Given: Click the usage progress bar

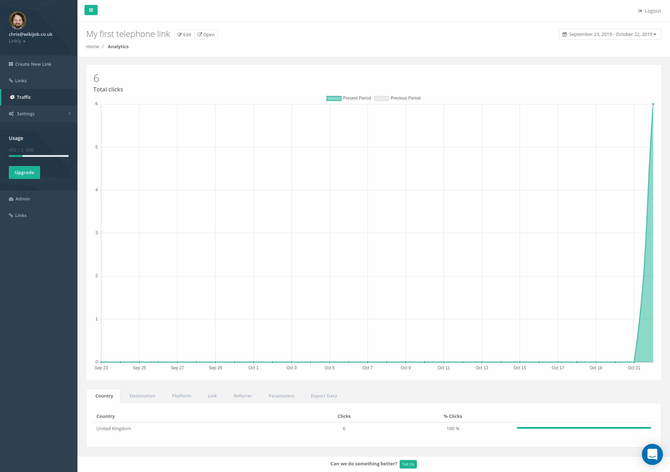Looking at the screenshot, I should pyautogui.click(x=38, y=156).
